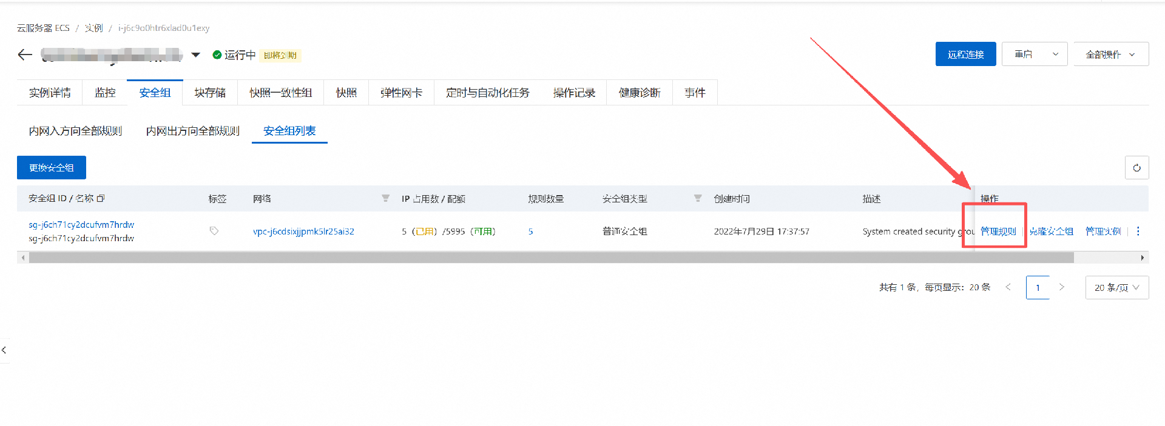Screen dimensions: 1165x426
Task: Collapse the left side panel arrow
Action: point(4,350)
